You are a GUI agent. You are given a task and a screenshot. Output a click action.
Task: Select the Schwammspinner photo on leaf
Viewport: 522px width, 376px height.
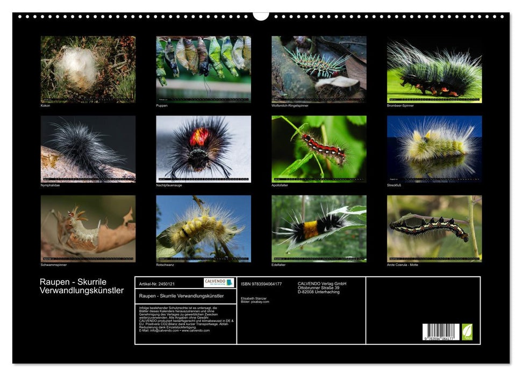coord(88,229)
